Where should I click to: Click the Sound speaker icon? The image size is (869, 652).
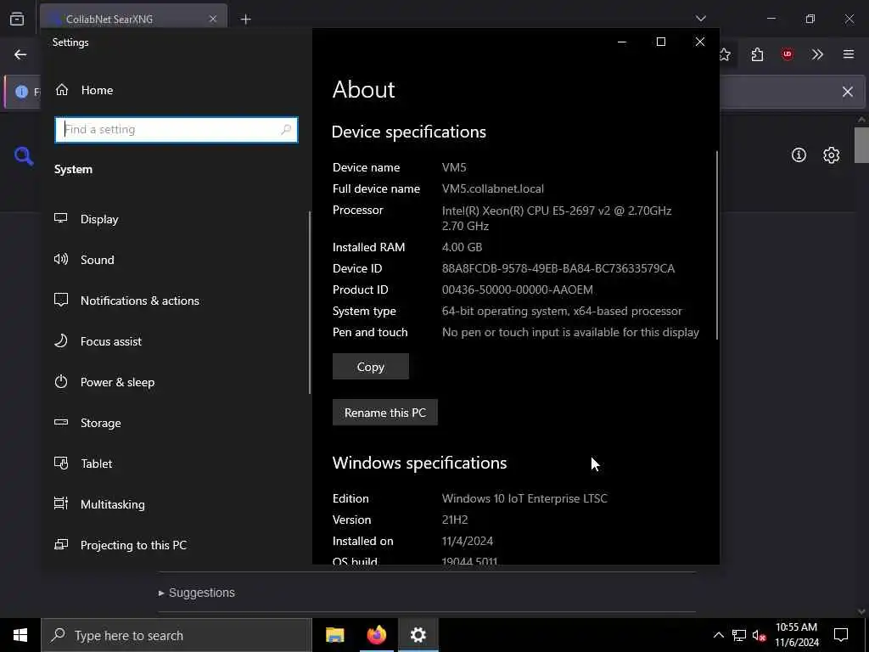click(61, 259)
